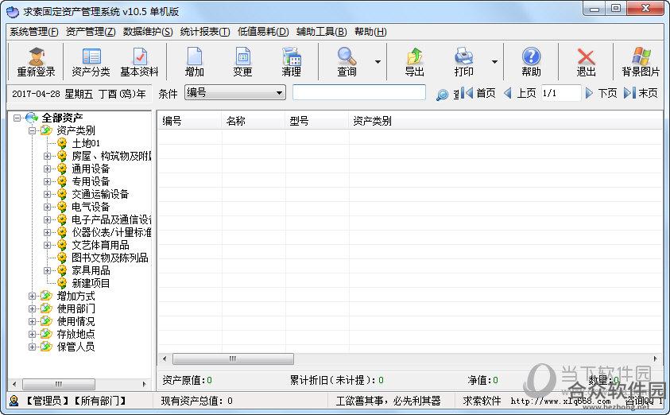Click the 导出 export icon
The image size is (670, 415).
[x=414, y=56]
